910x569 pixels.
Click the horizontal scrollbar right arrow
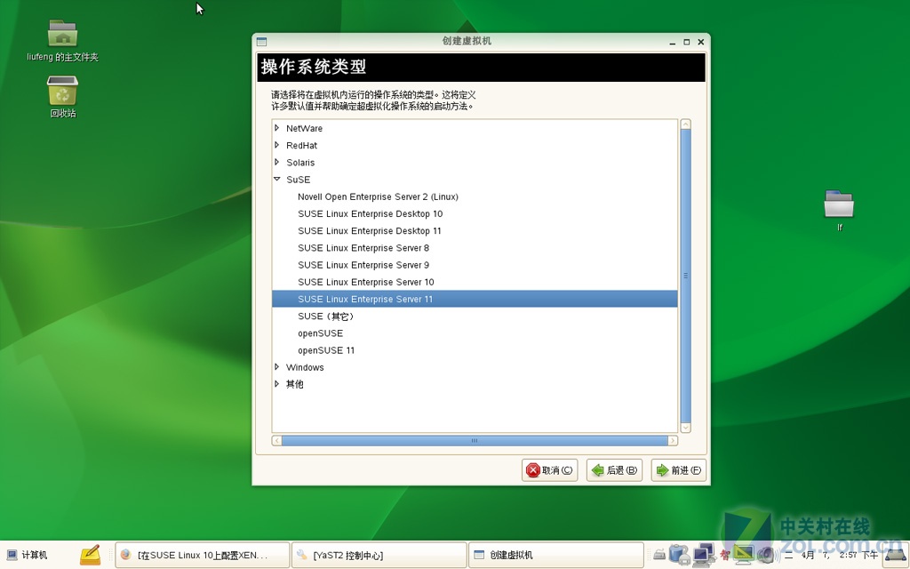673,441
